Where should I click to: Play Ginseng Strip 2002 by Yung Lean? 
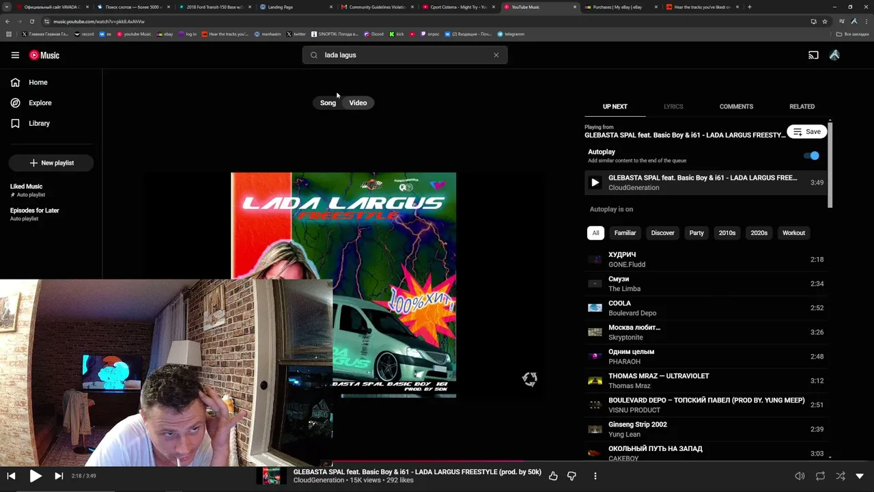click(706, 429)
